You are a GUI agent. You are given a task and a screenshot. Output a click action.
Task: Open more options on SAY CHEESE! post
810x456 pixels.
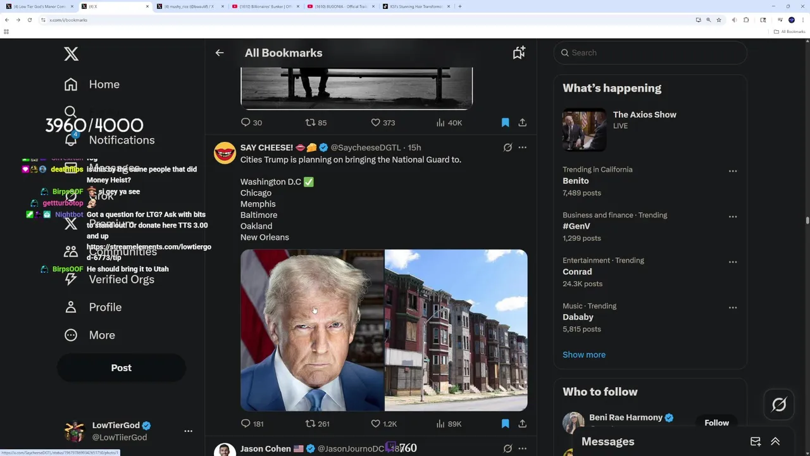click(523, 148)
